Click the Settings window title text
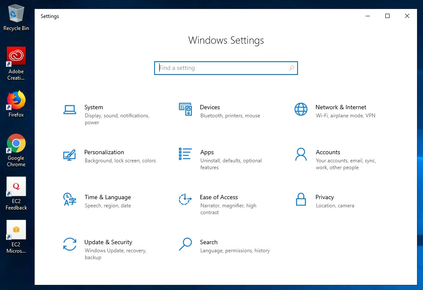Image resolution: width=423 pixels, height=290 pixels. (50, 16)
